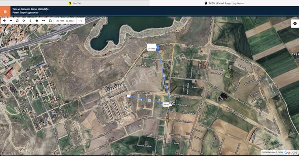Viewport: 299px width, 156px height.
Task: Click the white square measurement start point
Action: tap(128, 96)
